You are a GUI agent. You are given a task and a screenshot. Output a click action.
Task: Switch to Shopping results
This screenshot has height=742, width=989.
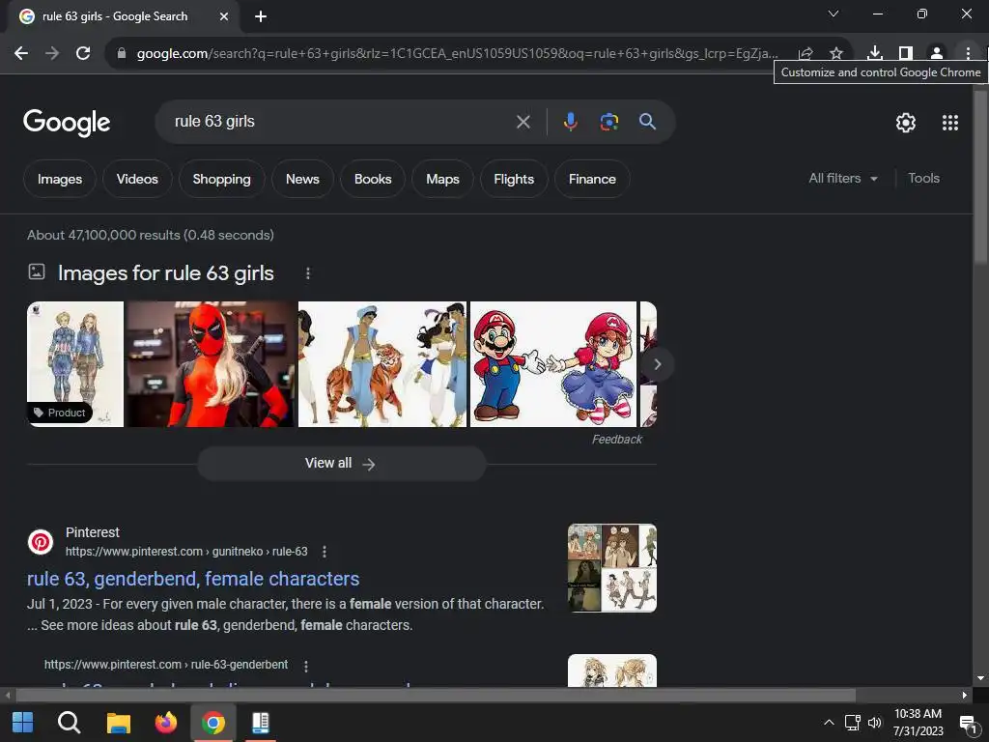click(x=221, y=179)
